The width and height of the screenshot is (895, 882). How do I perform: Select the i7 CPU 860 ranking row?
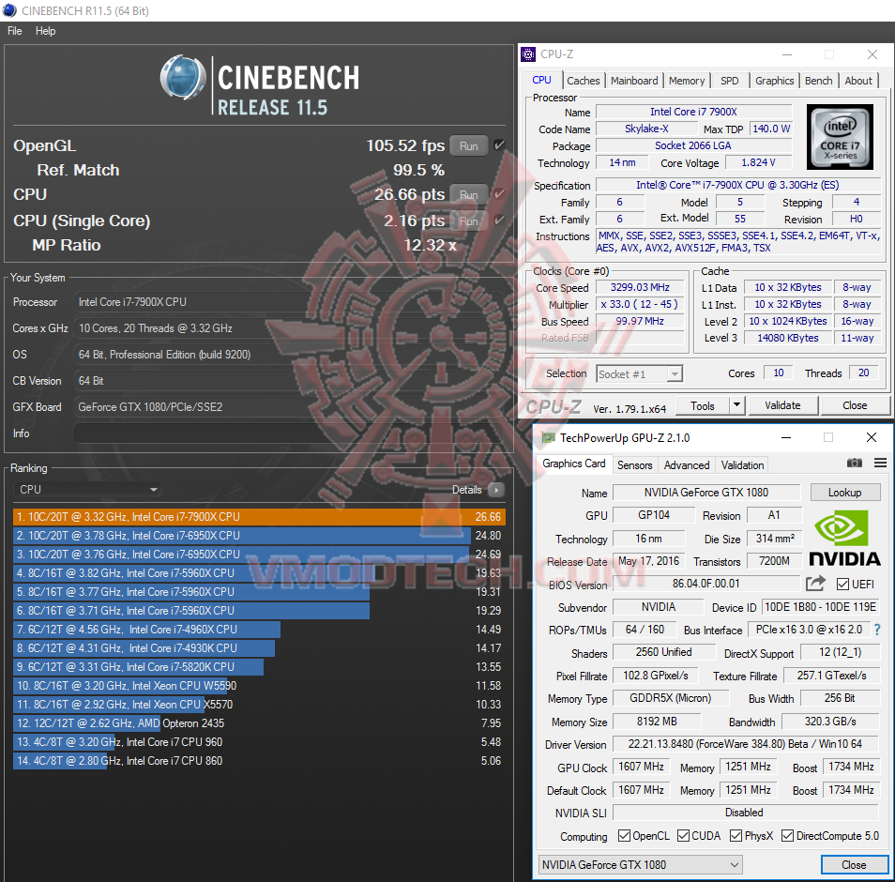259,761
